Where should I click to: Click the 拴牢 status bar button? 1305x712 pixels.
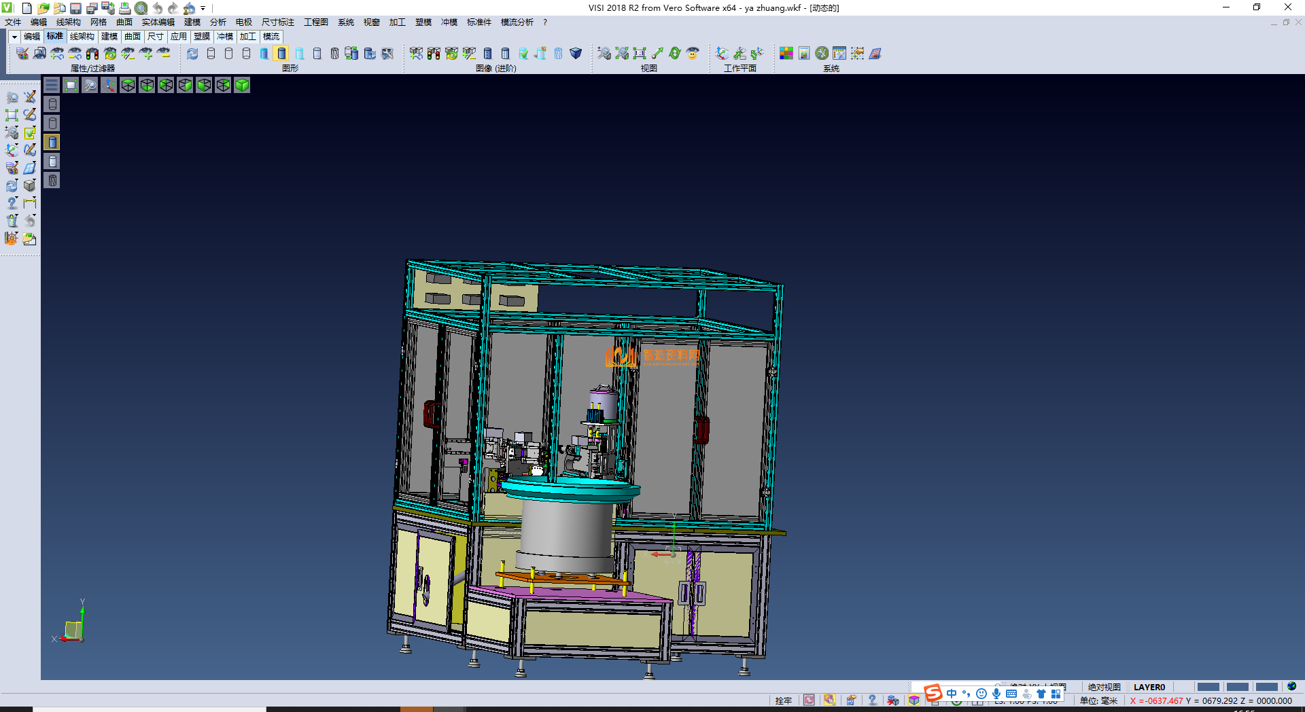click(783, 700)
